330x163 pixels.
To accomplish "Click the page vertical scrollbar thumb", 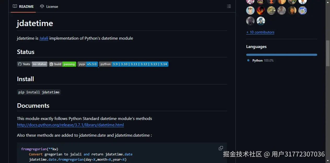I will tap(328, 53).
